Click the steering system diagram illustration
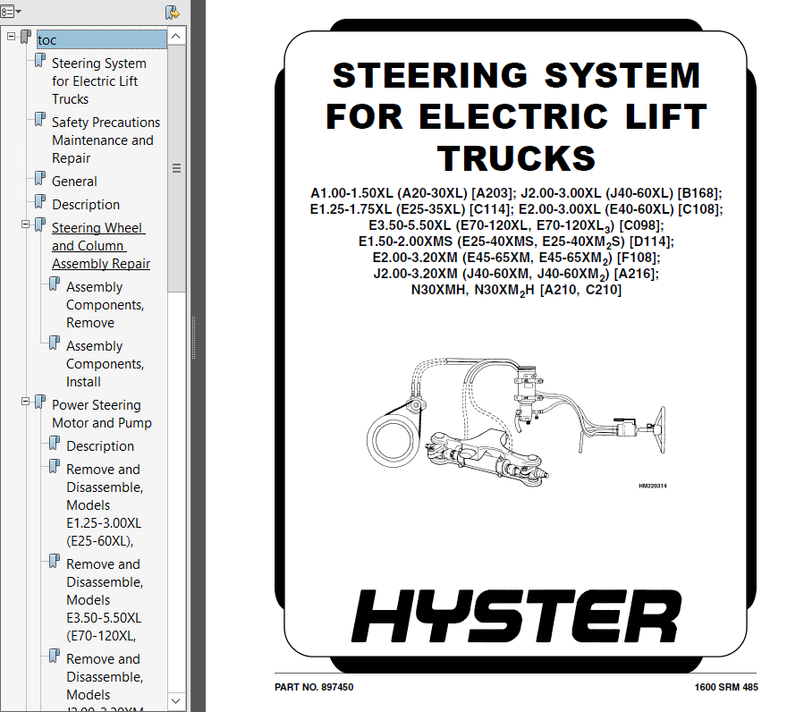This screenshot has height=712, width=787. pos(517,423)
